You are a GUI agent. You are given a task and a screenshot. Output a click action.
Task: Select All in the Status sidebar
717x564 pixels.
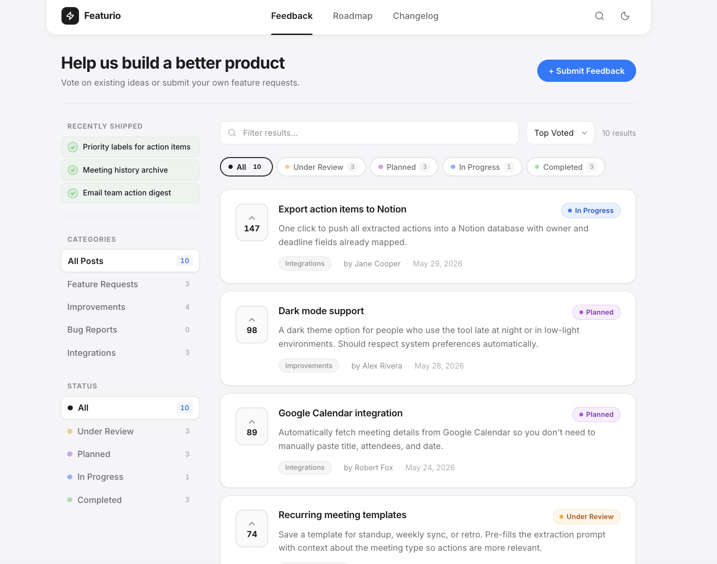[x=130, y=408]
